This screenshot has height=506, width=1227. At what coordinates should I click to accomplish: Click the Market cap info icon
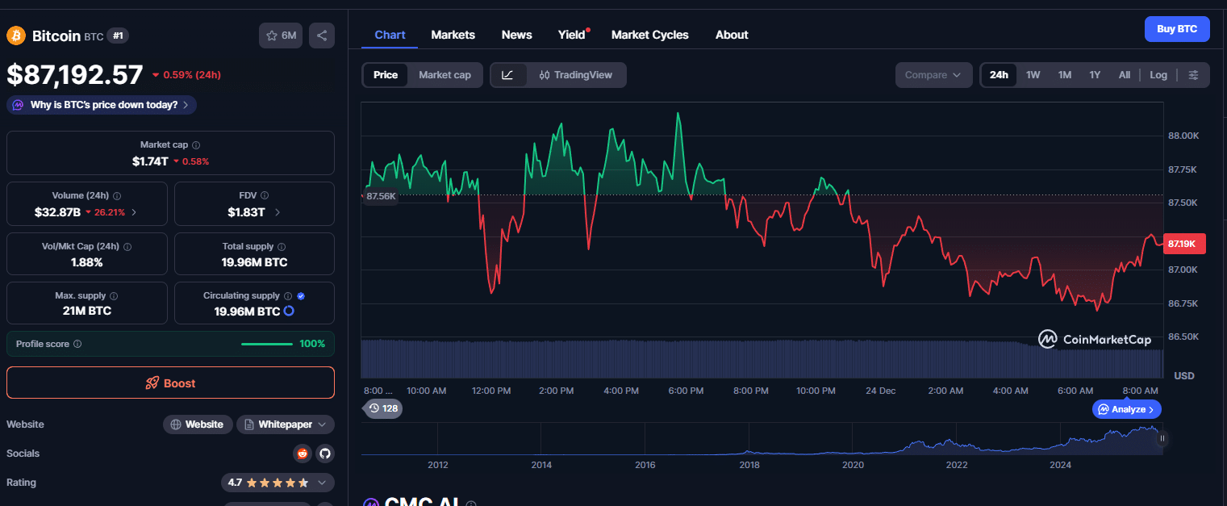point(196,145)
